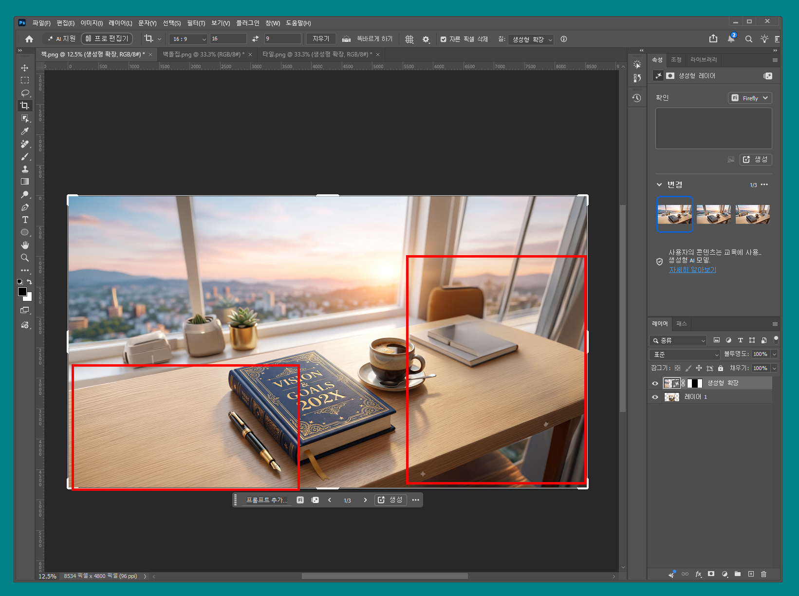
Task: Select the Pen tool
Action: tap(25, 207)
